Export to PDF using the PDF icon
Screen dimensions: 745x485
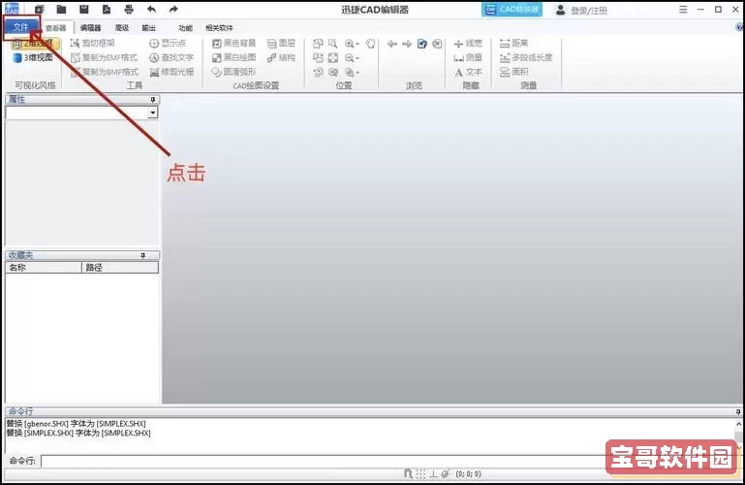[x=107, y=9]
